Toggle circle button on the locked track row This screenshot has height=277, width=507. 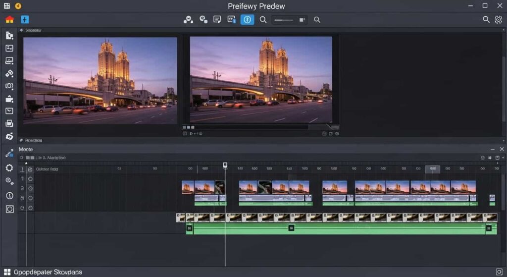click(30, 198)
